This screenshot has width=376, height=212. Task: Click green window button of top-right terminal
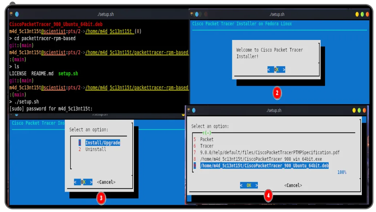point(362,15)
